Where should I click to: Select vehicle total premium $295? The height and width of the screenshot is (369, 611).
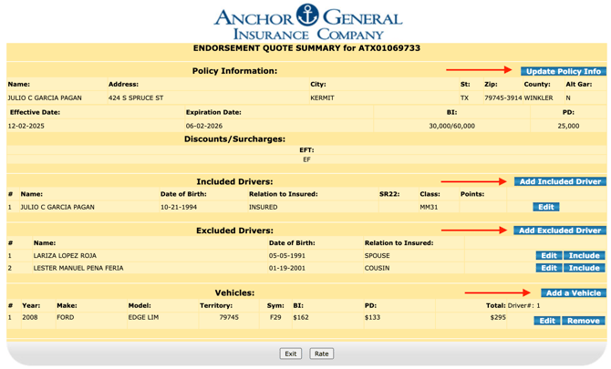point(498,317)
